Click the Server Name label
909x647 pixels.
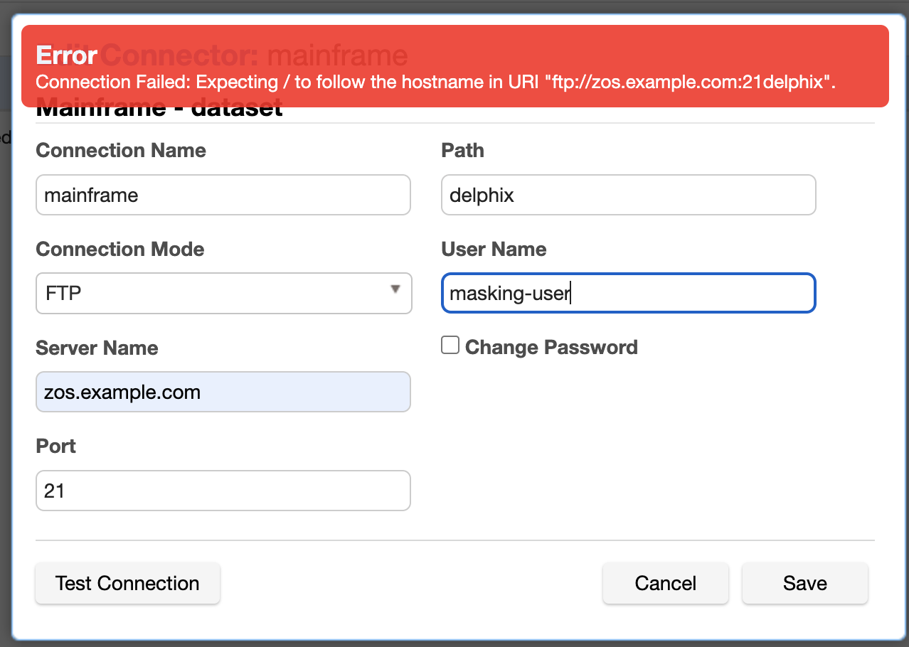[97, 348]
